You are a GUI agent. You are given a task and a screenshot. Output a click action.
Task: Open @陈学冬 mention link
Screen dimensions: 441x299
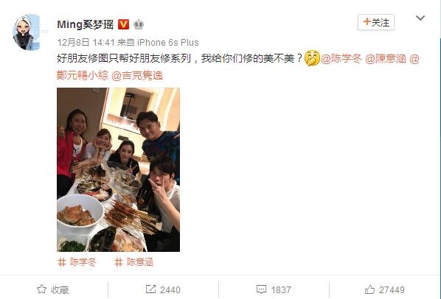tap(341, 59)
